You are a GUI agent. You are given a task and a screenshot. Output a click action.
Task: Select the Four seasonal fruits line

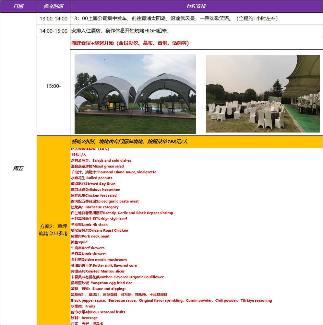tap(98, 312)
